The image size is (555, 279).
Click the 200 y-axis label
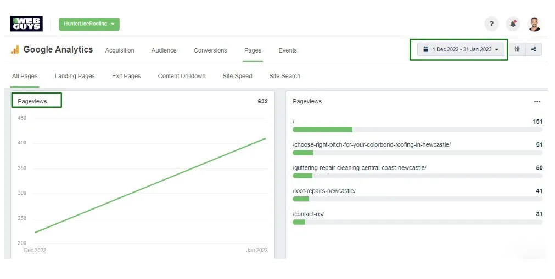point(22,243)
